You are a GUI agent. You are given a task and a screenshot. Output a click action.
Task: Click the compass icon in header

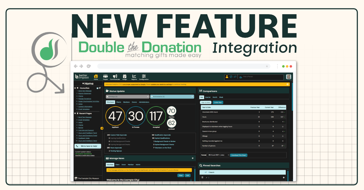pyautogui.click(x=231, y=77)
